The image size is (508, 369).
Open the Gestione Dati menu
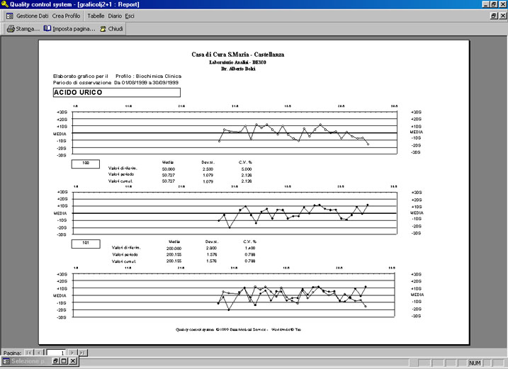[x=32, y=16]
